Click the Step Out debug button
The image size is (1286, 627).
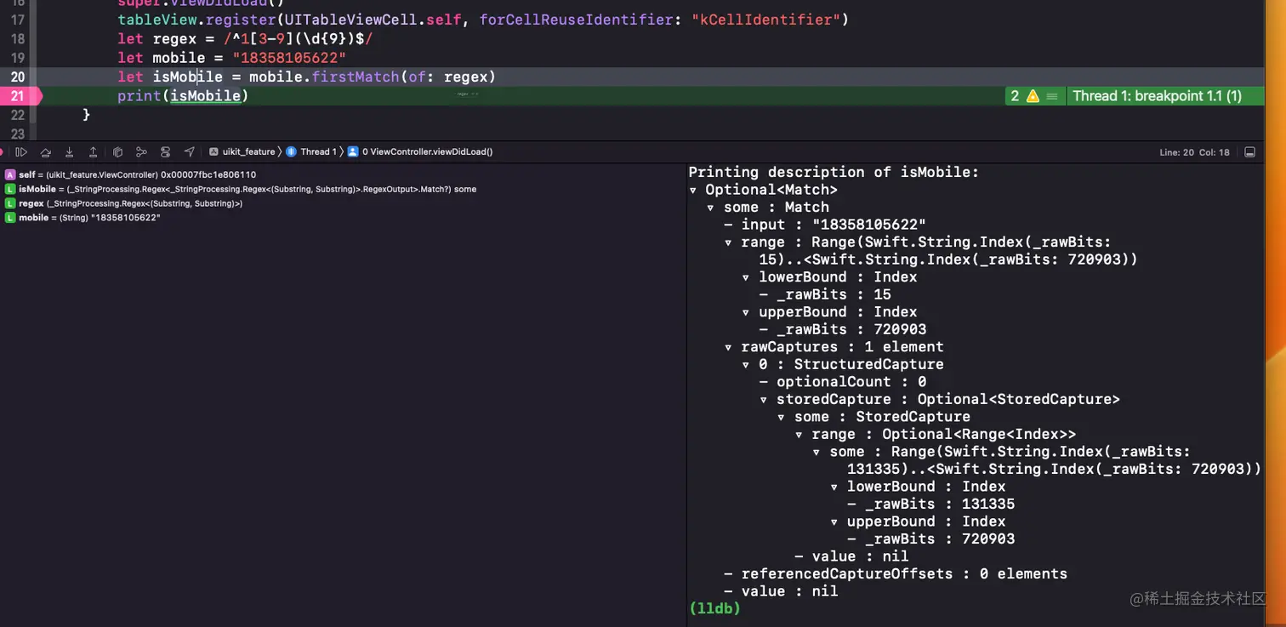coord(94,152)
